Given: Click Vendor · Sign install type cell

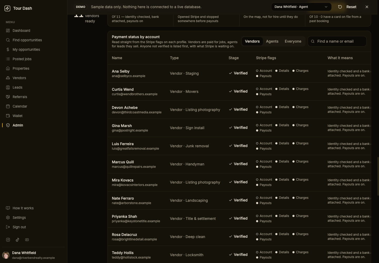Looking at the screenshot, I should coord(187,128).
